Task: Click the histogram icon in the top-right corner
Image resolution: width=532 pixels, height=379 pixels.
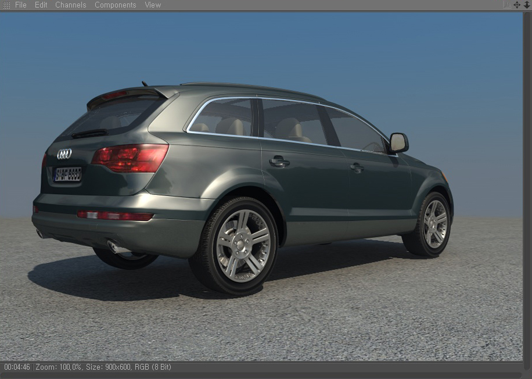Action: point(507,5)
